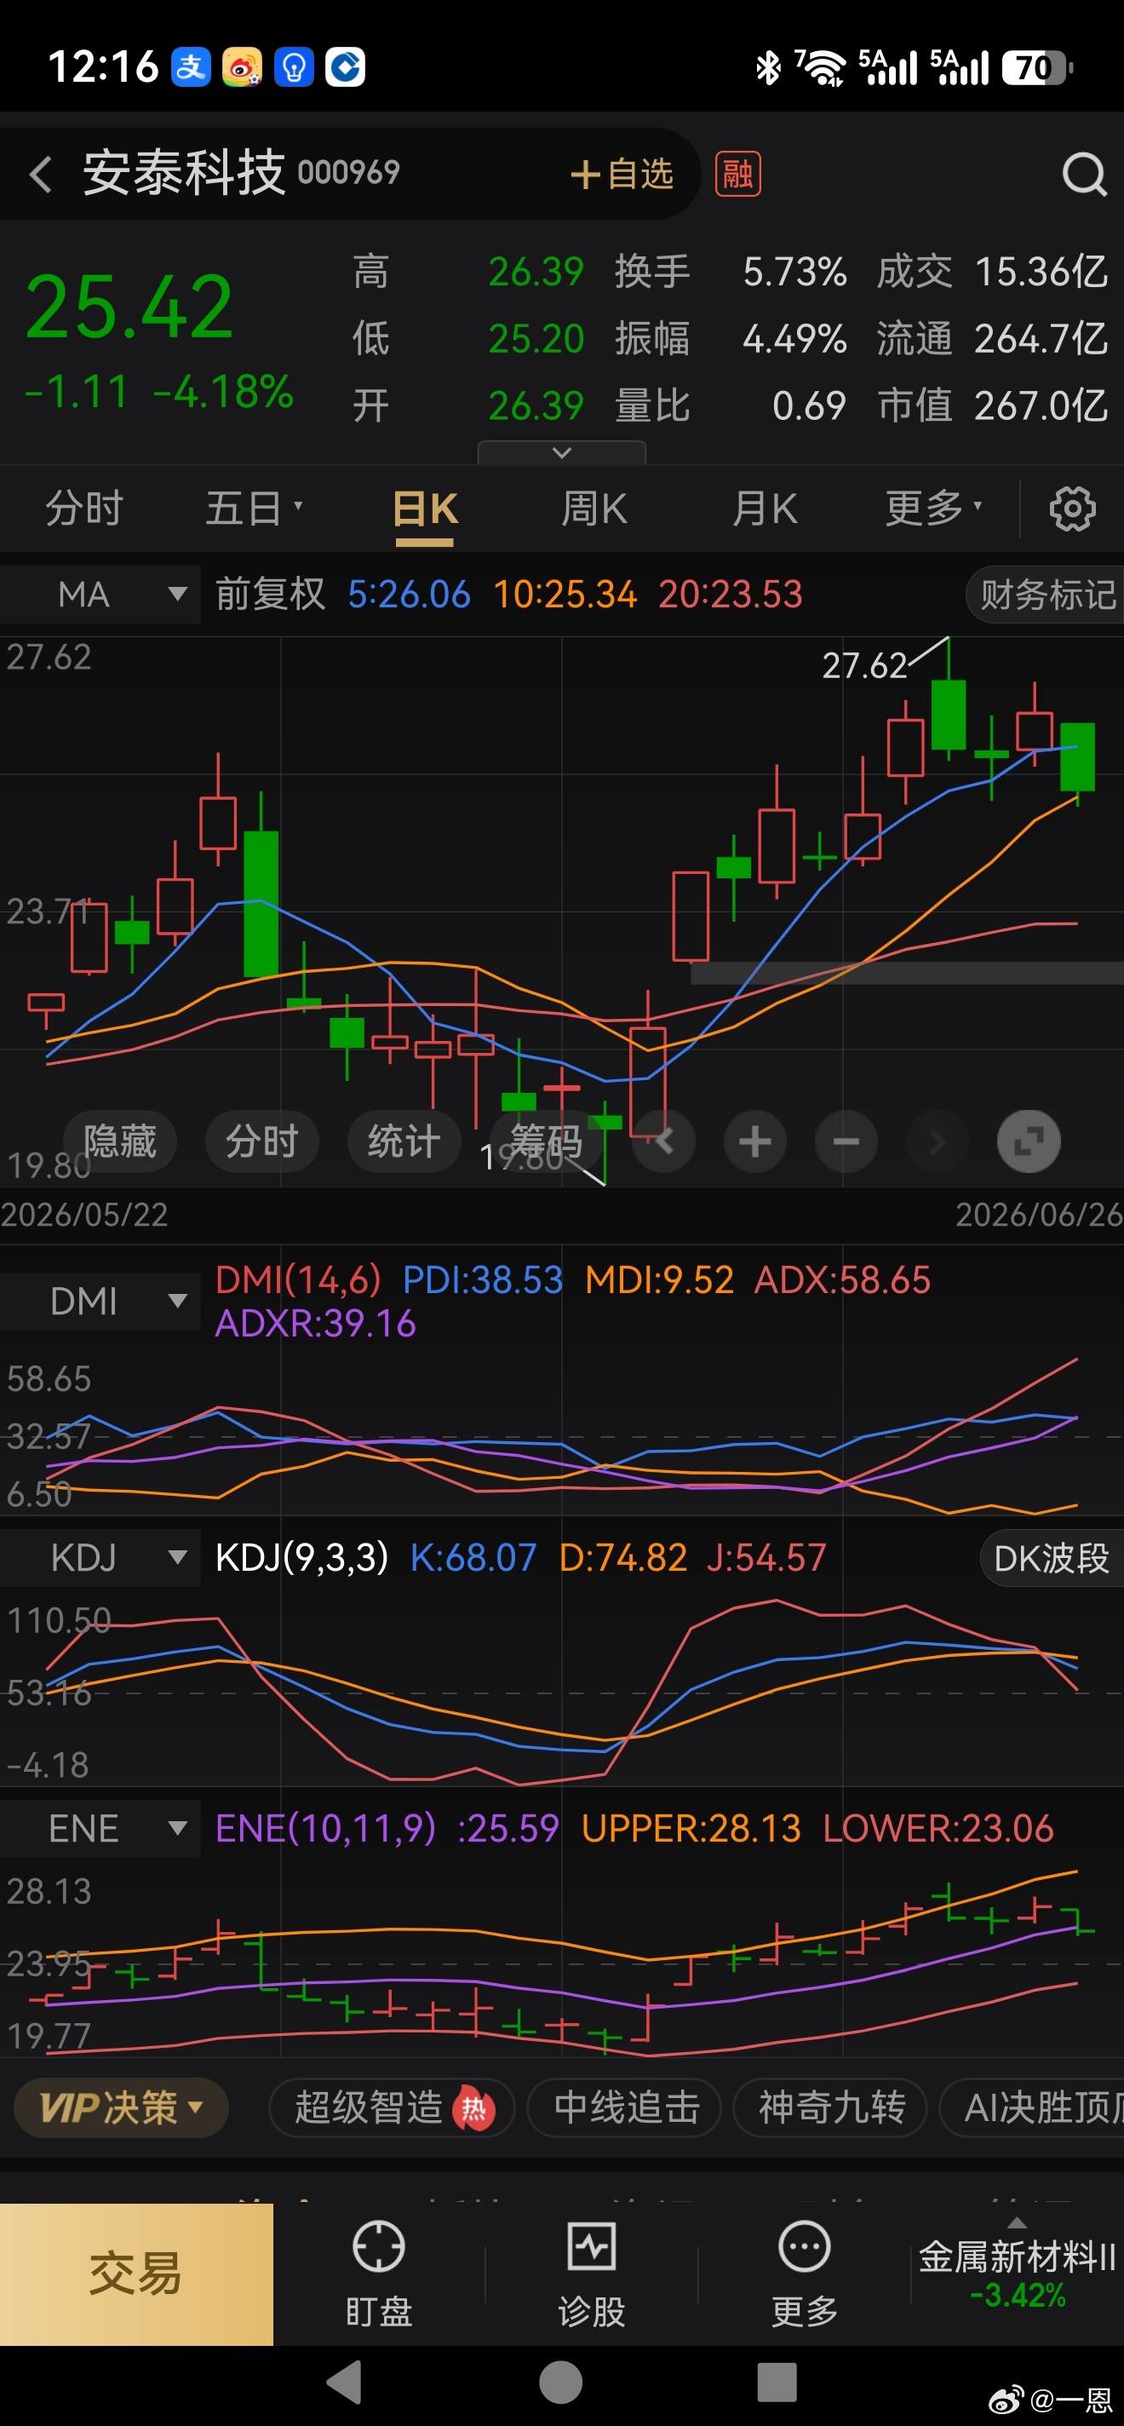Tap 隐藏 to hide chart tools
Screen dimensions: 1124x2426
pos(119,1141)
